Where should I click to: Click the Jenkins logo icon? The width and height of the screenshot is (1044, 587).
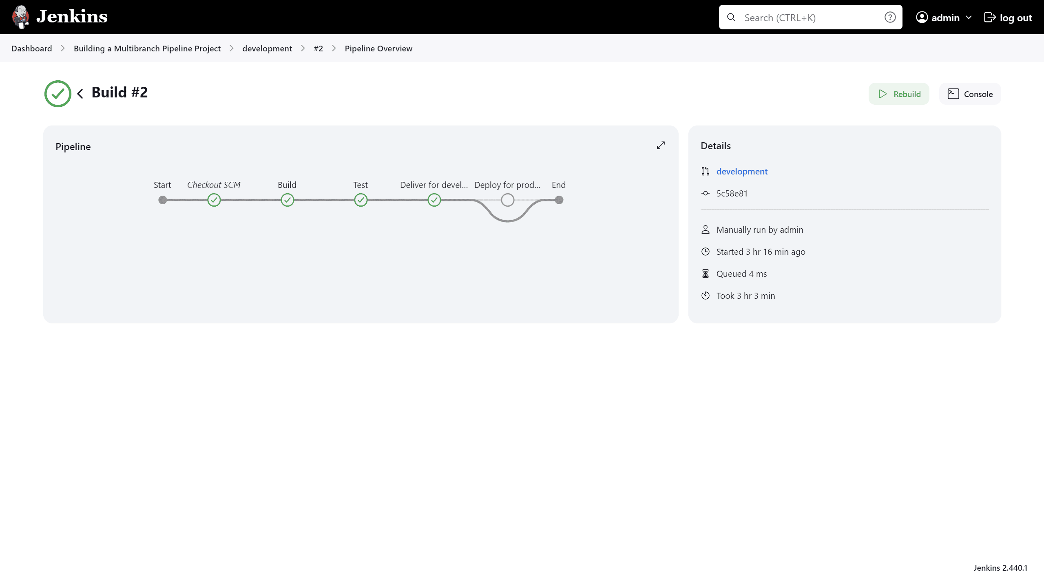point(22,17)
